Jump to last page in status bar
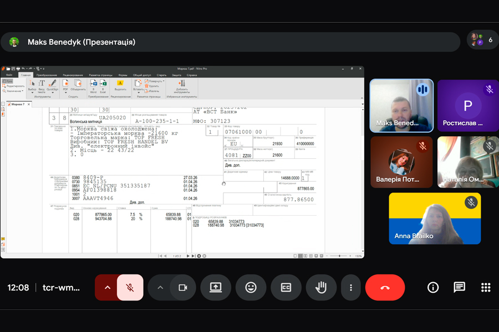This screenshot has width=499, height=332. point(193,256)
